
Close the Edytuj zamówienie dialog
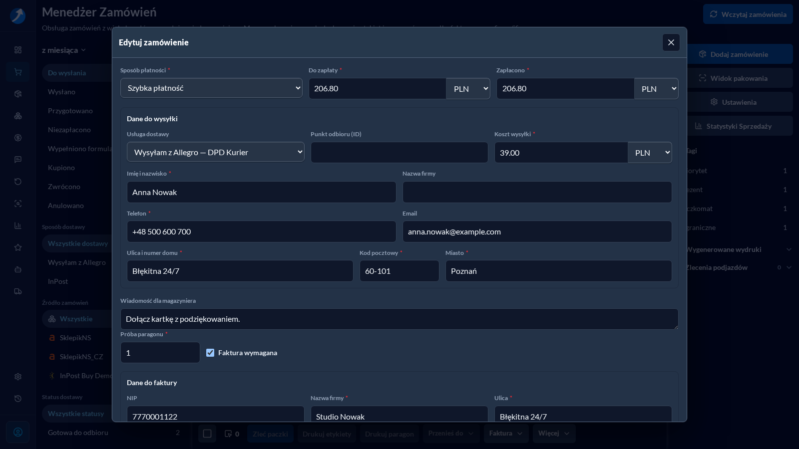coord(671,42)
